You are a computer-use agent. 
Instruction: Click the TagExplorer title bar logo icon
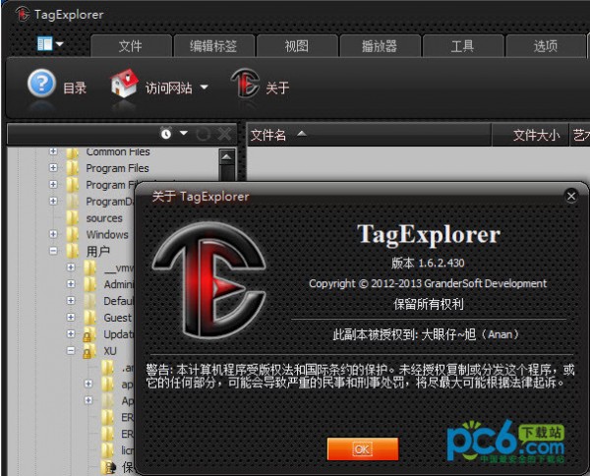tap(23, 14)
